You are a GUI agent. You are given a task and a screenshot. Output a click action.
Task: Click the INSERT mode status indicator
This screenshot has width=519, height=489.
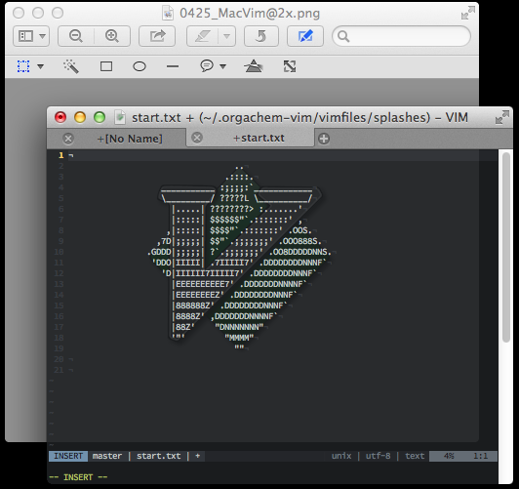click(68, 456)
